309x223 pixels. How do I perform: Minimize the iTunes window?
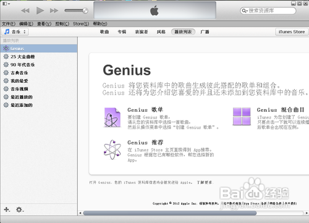[294, 4]
